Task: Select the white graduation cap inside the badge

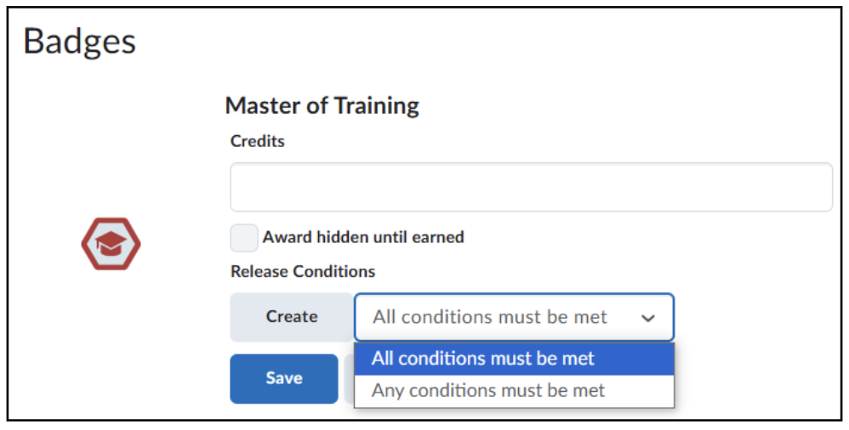Action: [x=111, y=244]
